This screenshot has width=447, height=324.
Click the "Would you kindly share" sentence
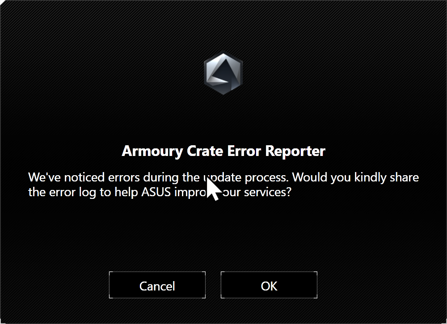tap(355, 177)
